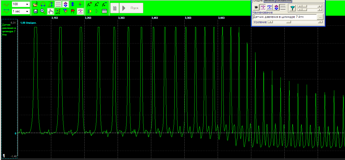Click the ellipsis button beside name field

[x=320, y=17]
